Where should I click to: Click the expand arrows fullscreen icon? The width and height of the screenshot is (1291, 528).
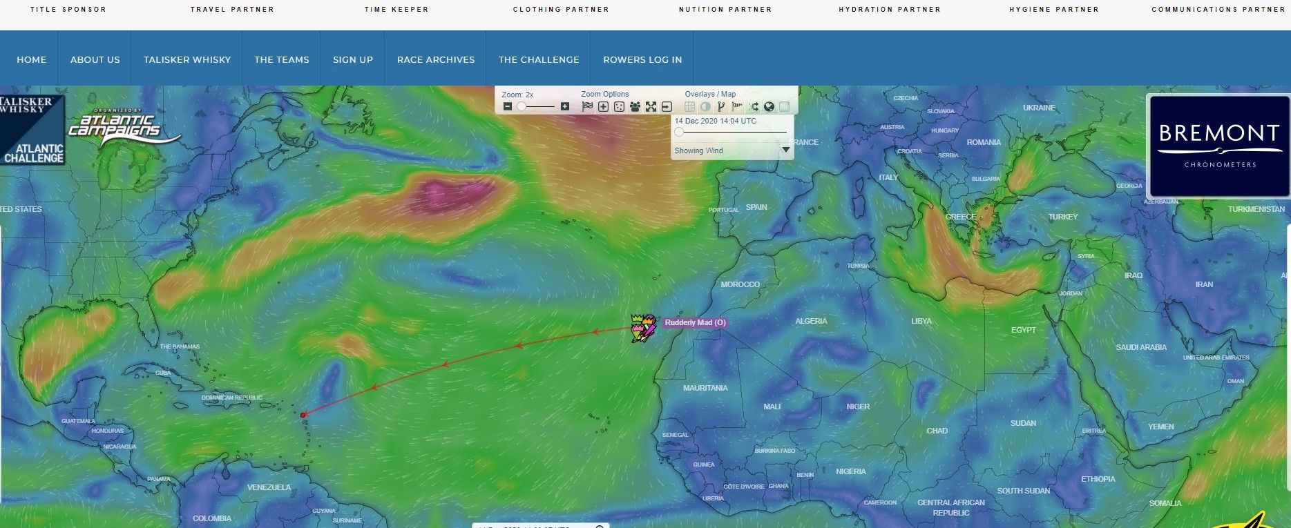coord(651,106)
